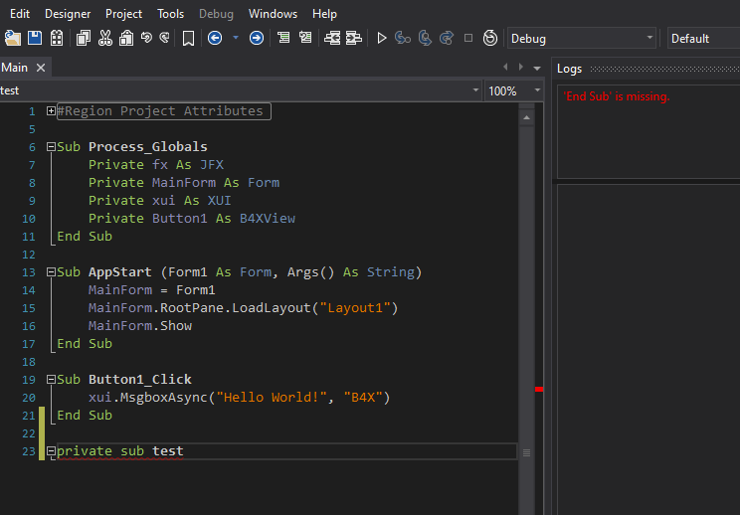Navigate forward with the blue right arrow

[257, 38]
